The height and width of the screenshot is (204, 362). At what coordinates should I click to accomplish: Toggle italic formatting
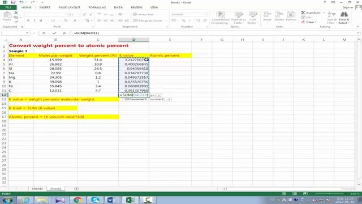tap(35, 20)
